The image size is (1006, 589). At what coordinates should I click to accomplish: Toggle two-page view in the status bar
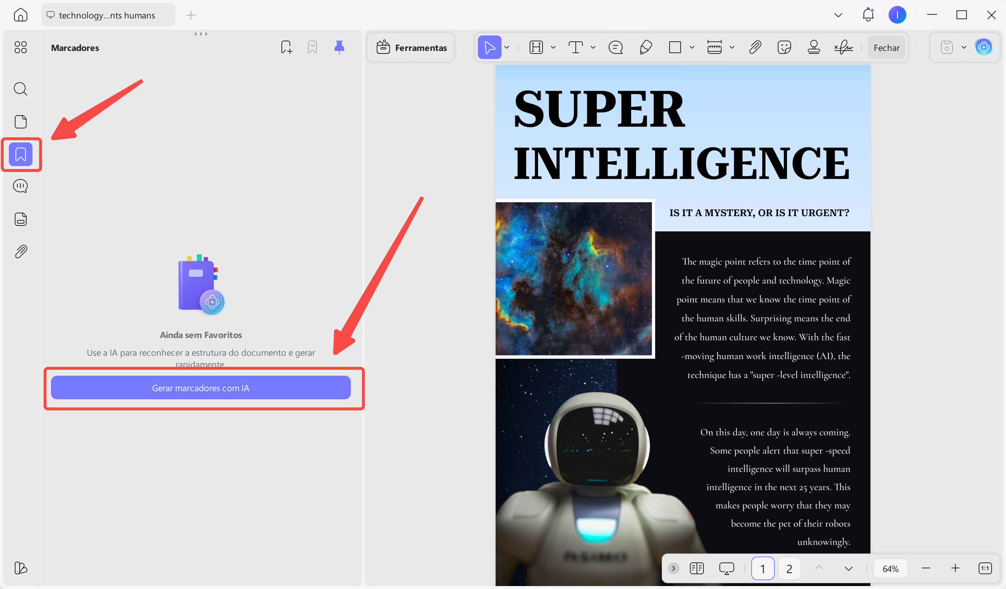click(697, 568)
